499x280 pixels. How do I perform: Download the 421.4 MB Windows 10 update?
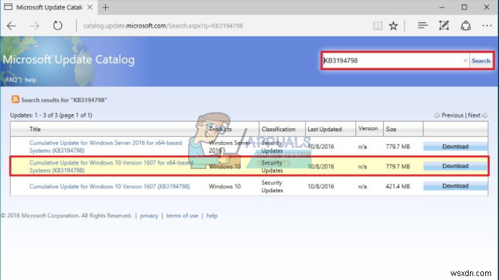455,186
